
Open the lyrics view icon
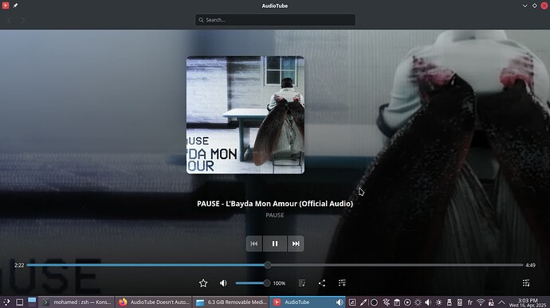(x=301, y=283)
